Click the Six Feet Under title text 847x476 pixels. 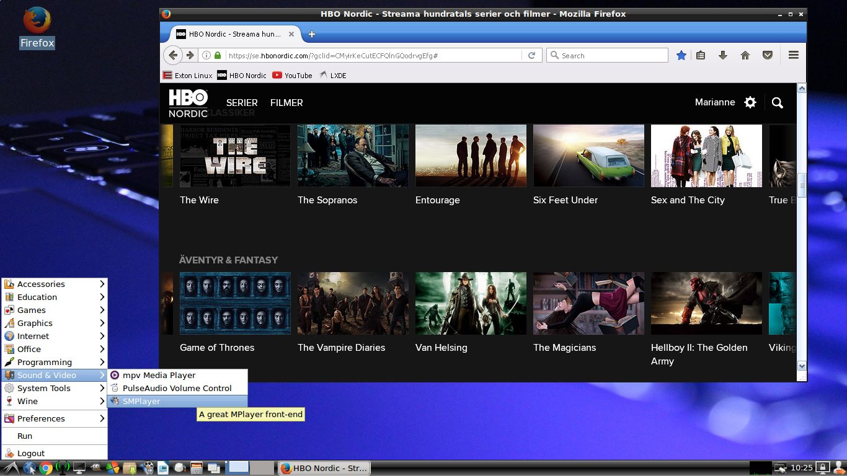coord(565,200)
